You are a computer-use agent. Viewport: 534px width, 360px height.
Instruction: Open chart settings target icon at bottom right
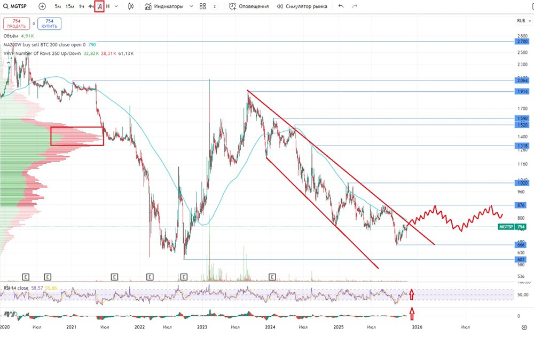tap(524, 327)
